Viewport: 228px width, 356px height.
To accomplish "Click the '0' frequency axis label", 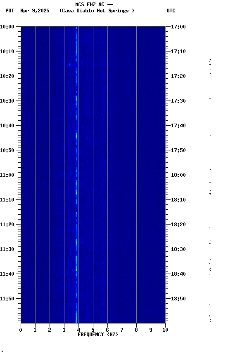I will point(21,330).
